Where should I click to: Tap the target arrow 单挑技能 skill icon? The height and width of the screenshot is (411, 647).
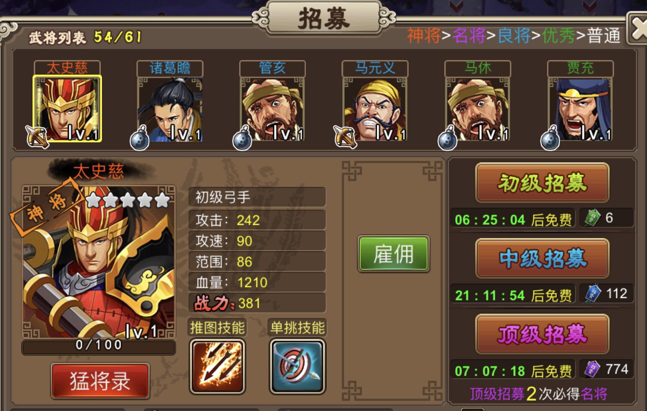[x=298, y=367]
